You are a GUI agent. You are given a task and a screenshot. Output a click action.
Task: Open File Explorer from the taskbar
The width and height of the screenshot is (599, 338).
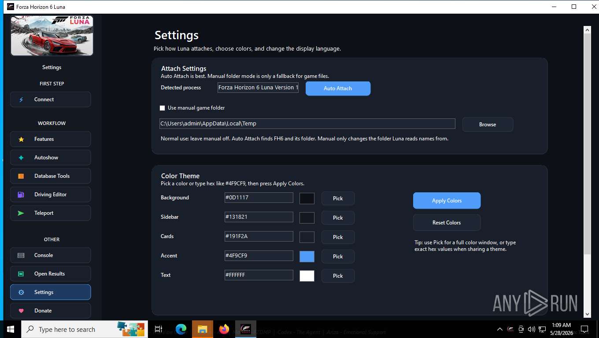coord(203,329)
